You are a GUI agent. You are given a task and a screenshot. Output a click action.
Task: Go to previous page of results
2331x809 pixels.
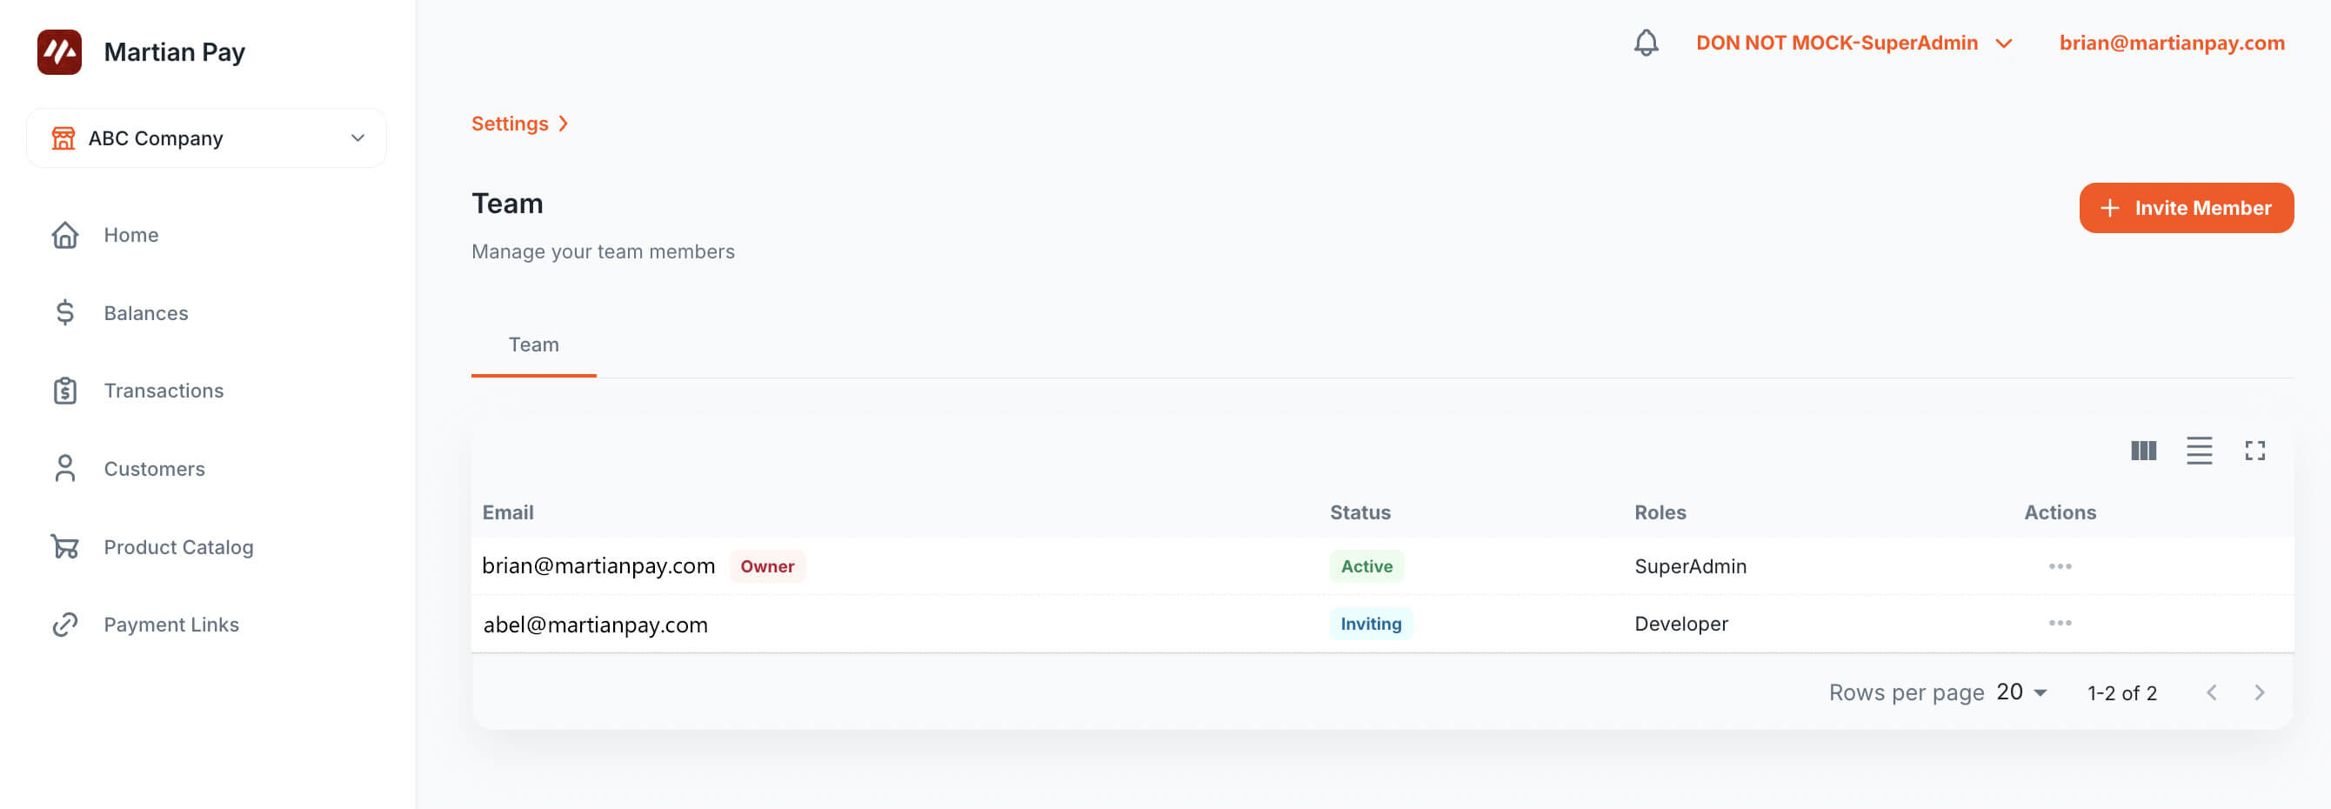click(2211, 693)
